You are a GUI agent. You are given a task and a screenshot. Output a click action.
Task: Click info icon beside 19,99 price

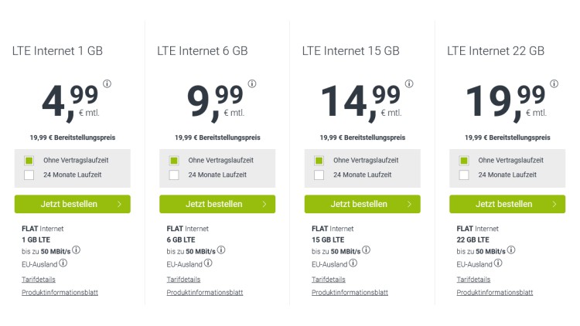(x=554, y=84)
